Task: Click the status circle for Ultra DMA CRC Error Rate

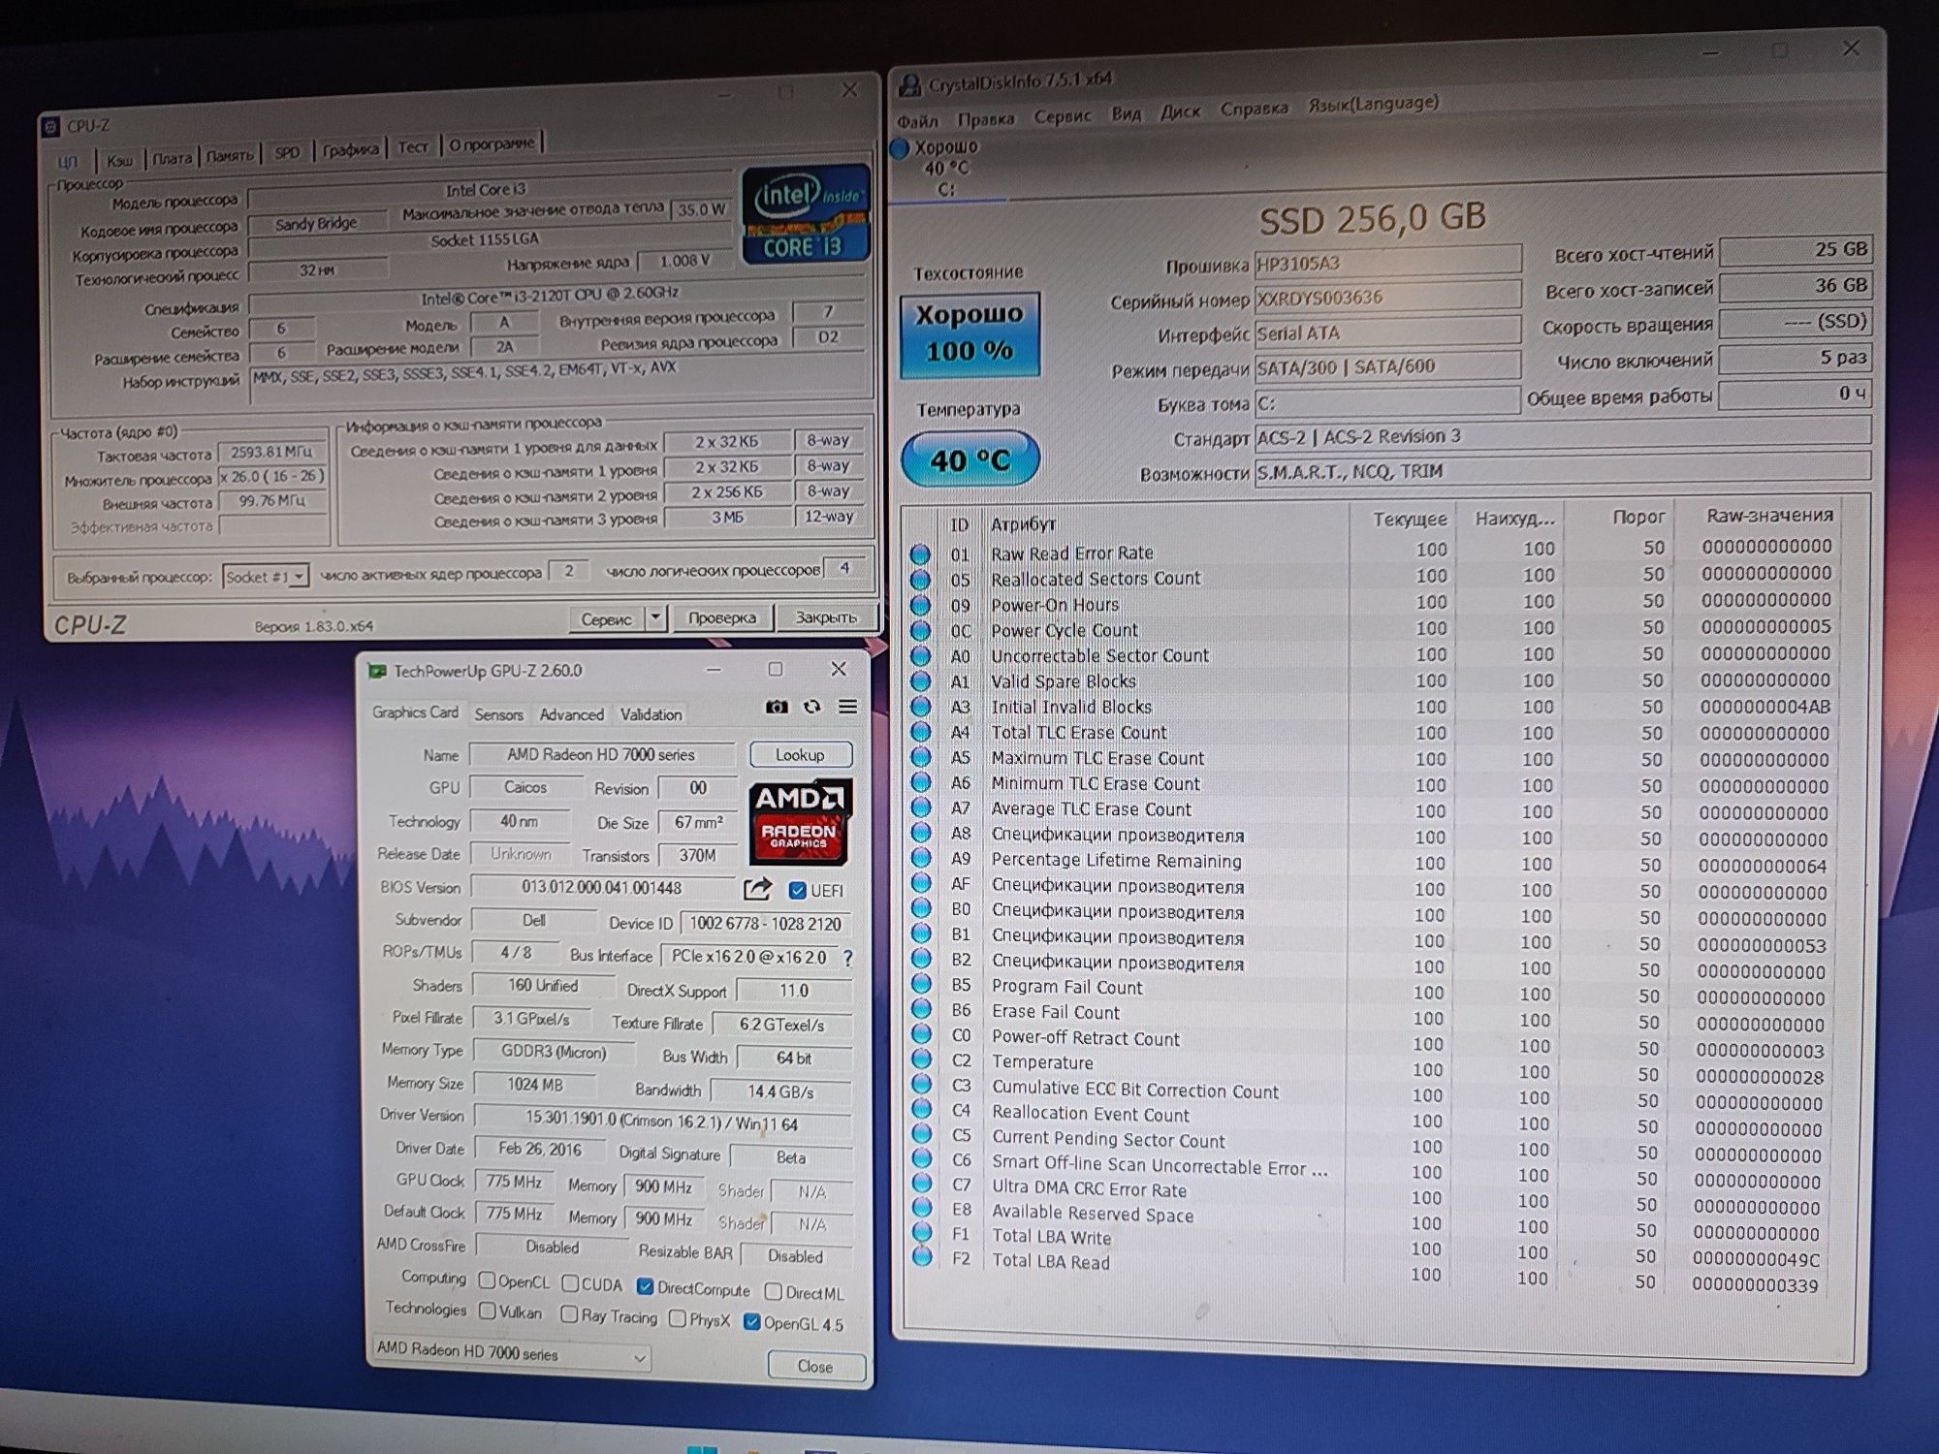Action: coord(923,1184)
